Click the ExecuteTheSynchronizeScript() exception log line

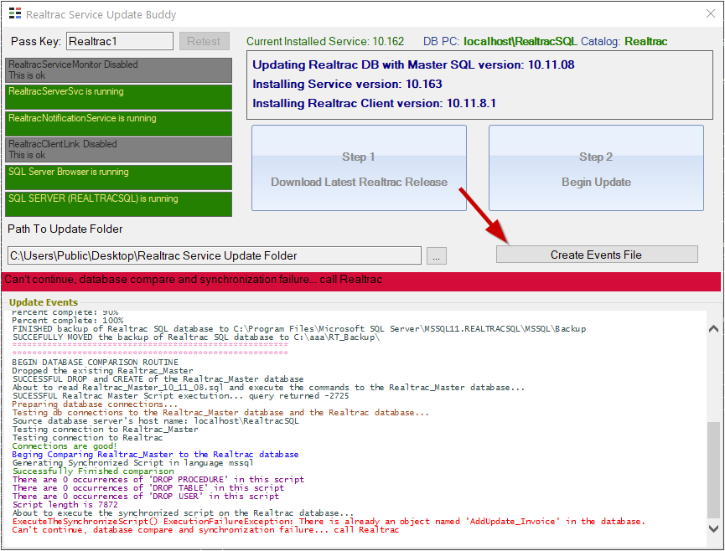tap(329, 521)
